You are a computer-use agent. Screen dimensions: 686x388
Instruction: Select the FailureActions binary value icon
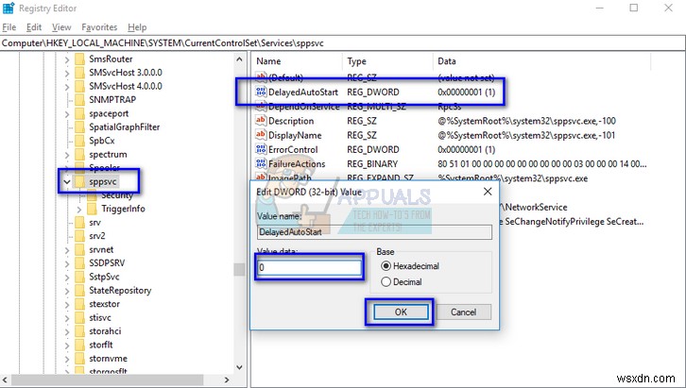coord(261,164)
